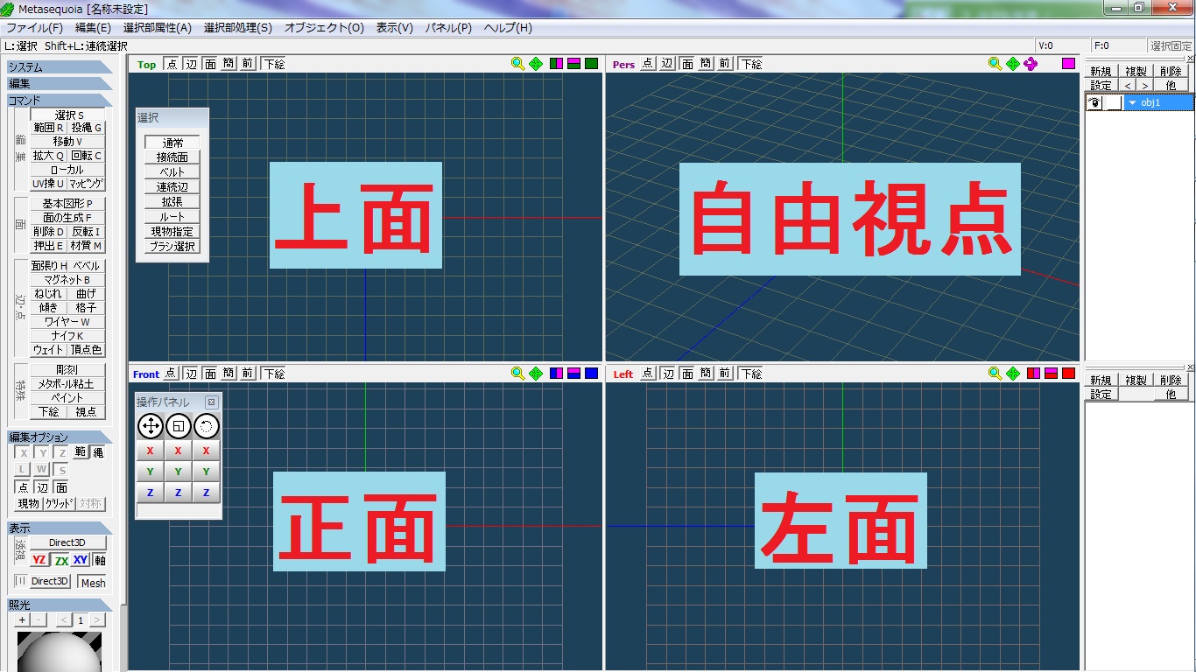Choose ベルト in the 選択 panel
The image size is (1196, 672).
(x=172, y=172)
